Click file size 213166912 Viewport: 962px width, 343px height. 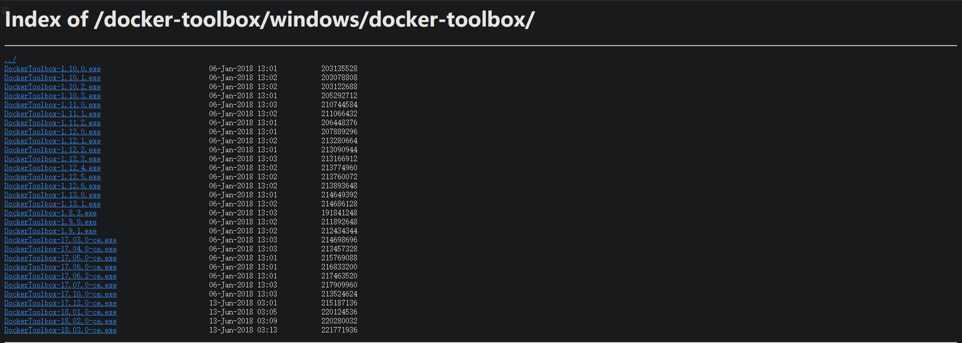[339, 159]
